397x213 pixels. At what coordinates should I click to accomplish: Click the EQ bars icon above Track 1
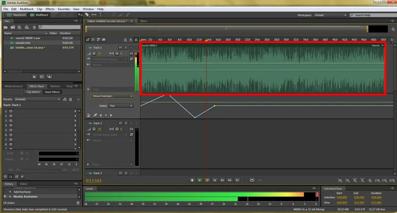coord(103,40)
